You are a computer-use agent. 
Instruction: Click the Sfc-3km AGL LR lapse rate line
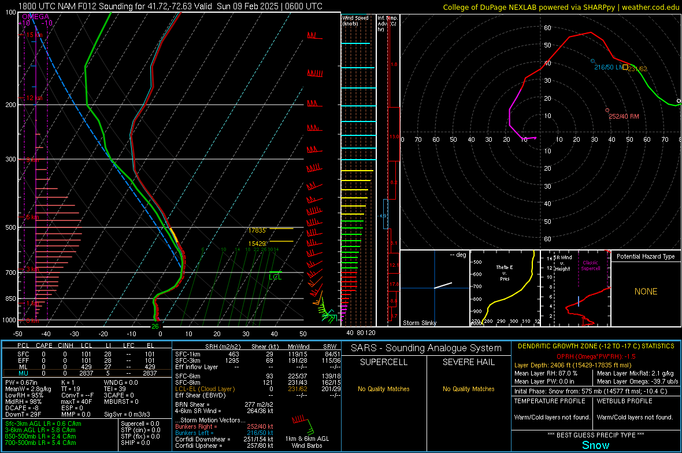tap(43, 423)
